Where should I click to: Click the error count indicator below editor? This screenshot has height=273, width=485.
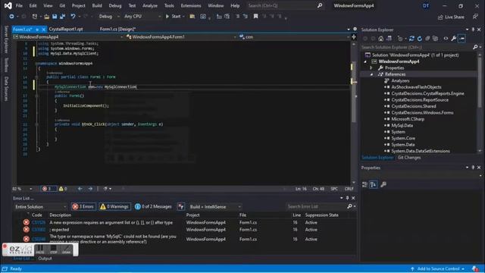pos(48,189)
